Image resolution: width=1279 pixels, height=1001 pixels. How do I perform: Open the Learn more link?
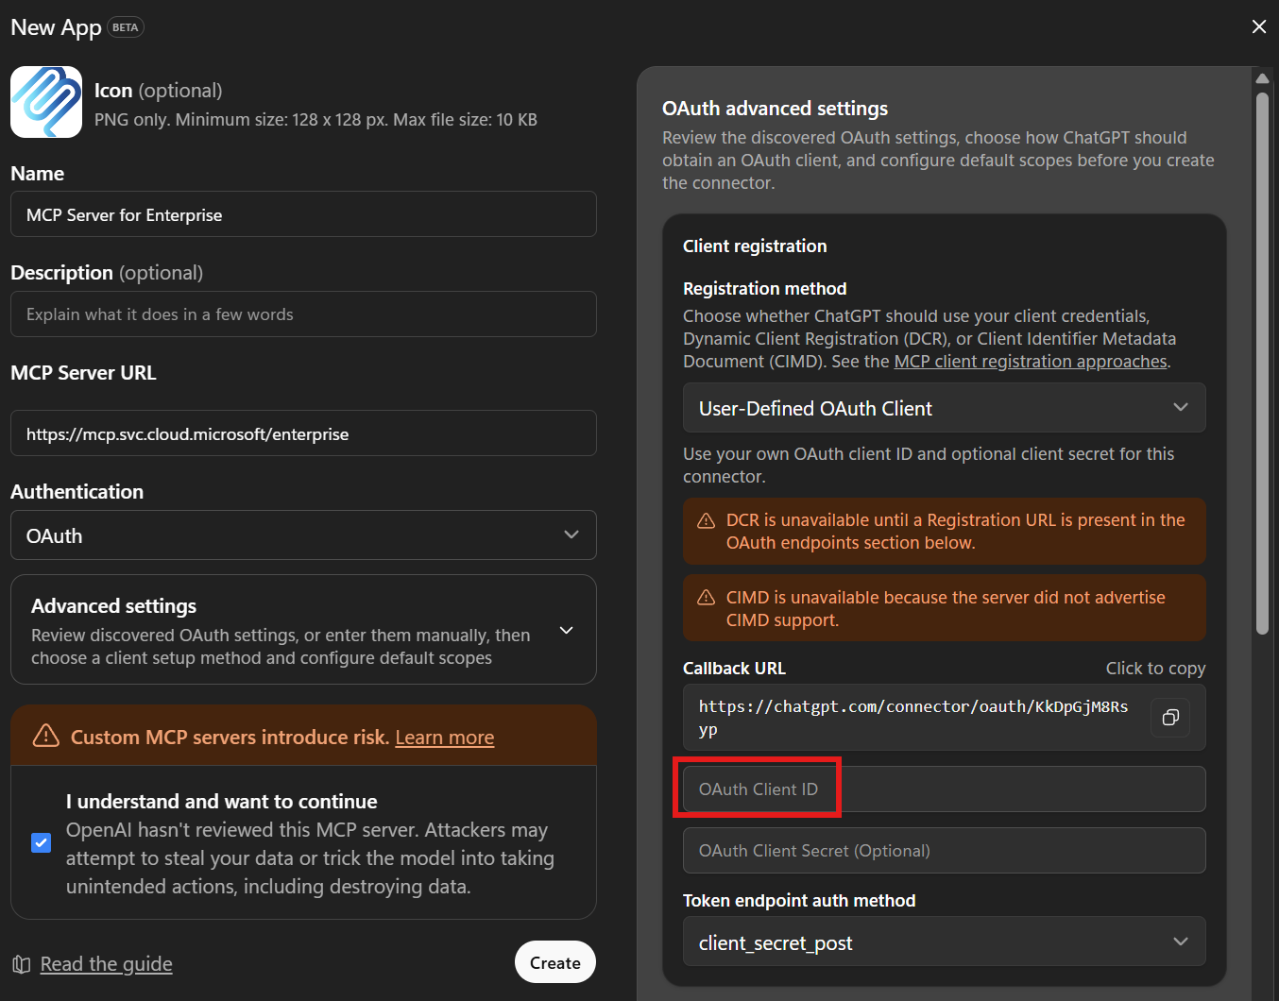tap(444, 737)
